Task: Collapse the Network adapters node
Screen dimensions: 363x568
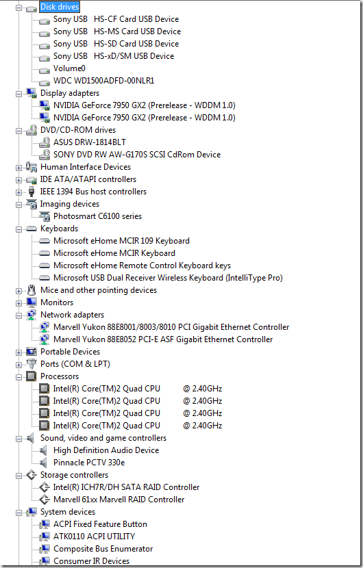Action: pyautogui.click(x=19, y=316)
